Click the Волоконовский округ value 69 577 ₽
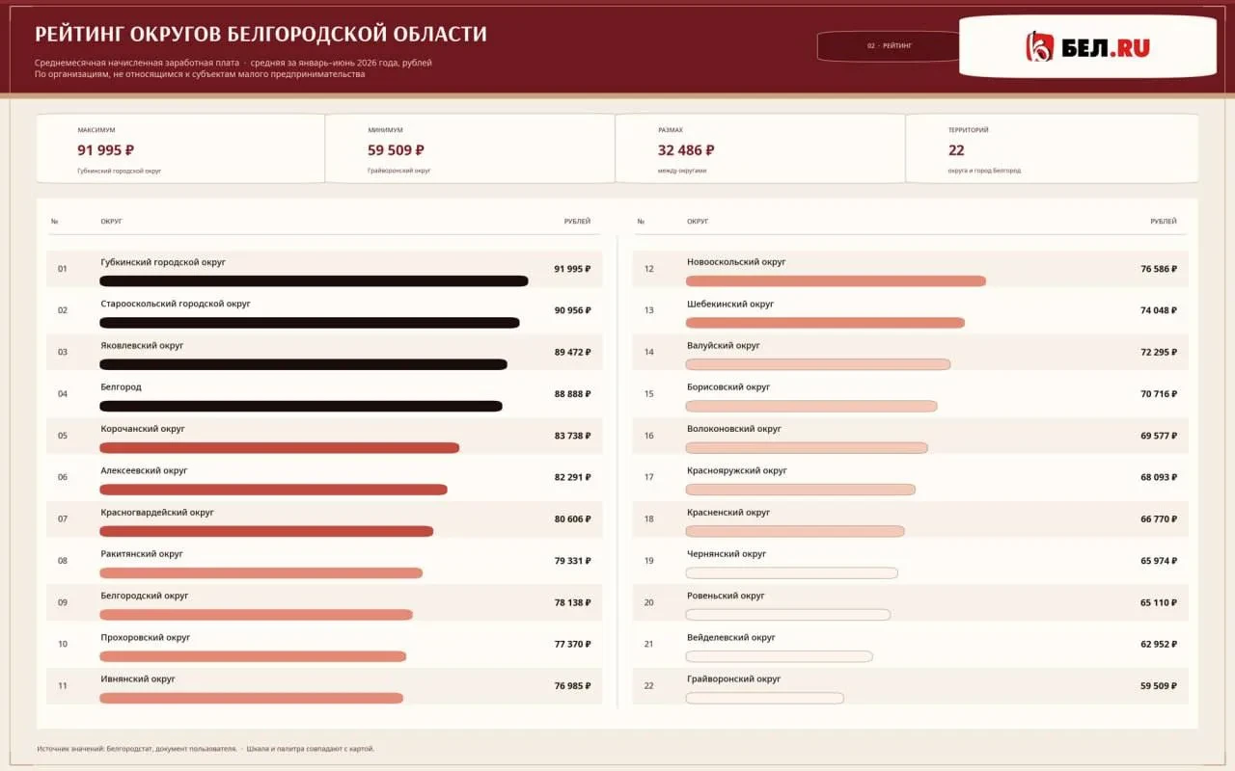This screenshot has width=1235, height=771. click(x=1159, y=436)
